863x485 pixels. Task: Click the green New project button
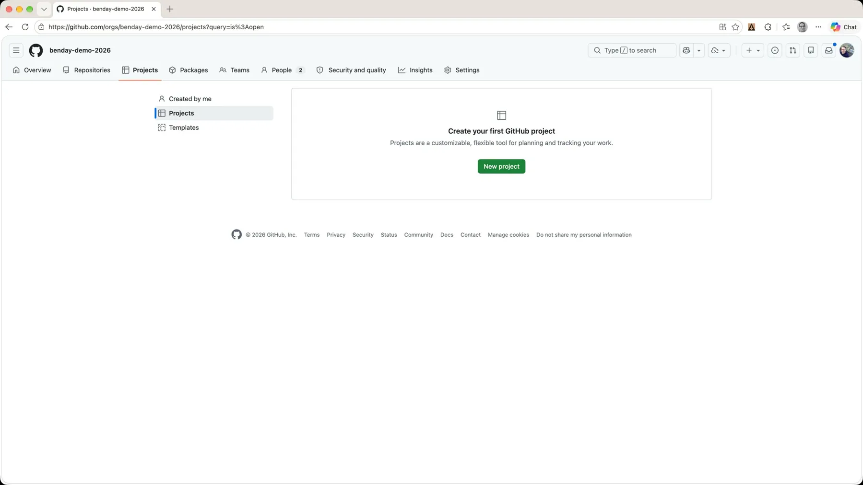click(x=501, y=166)
